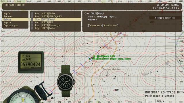This screenshot has height=103, width=184.
Task: Click the box icon beside [RATS]Zodiac
Action: 32,28
